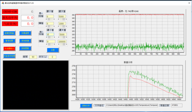This screenshot has height=112, width=192.
Task: Click right arrow of 图一 vertical axis minimum scrollbar
Action: (x=54, y=19)
